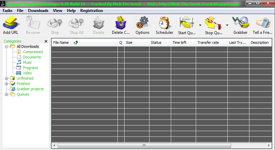Viewport: 275px width, 150px height.
Task: Sort by Status column header
Action: [160, 42]
